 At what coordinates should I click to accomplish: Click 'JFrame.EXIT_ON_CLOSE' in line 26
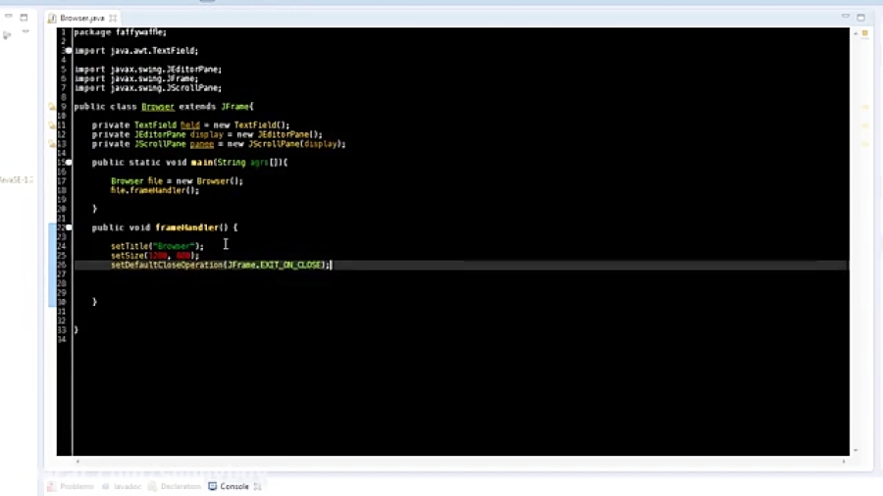point(275,265)
